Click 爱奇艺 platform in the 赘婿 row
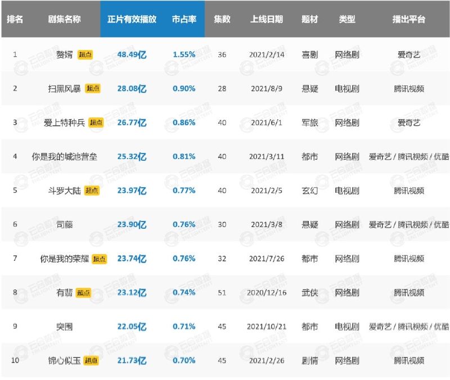This screenshot has width=450, height=380. [x=408, y=55]
